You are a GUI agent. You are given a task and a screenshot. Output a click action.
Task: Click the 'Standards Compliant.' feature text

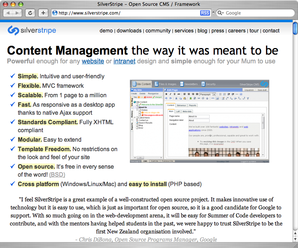point(48,122)
